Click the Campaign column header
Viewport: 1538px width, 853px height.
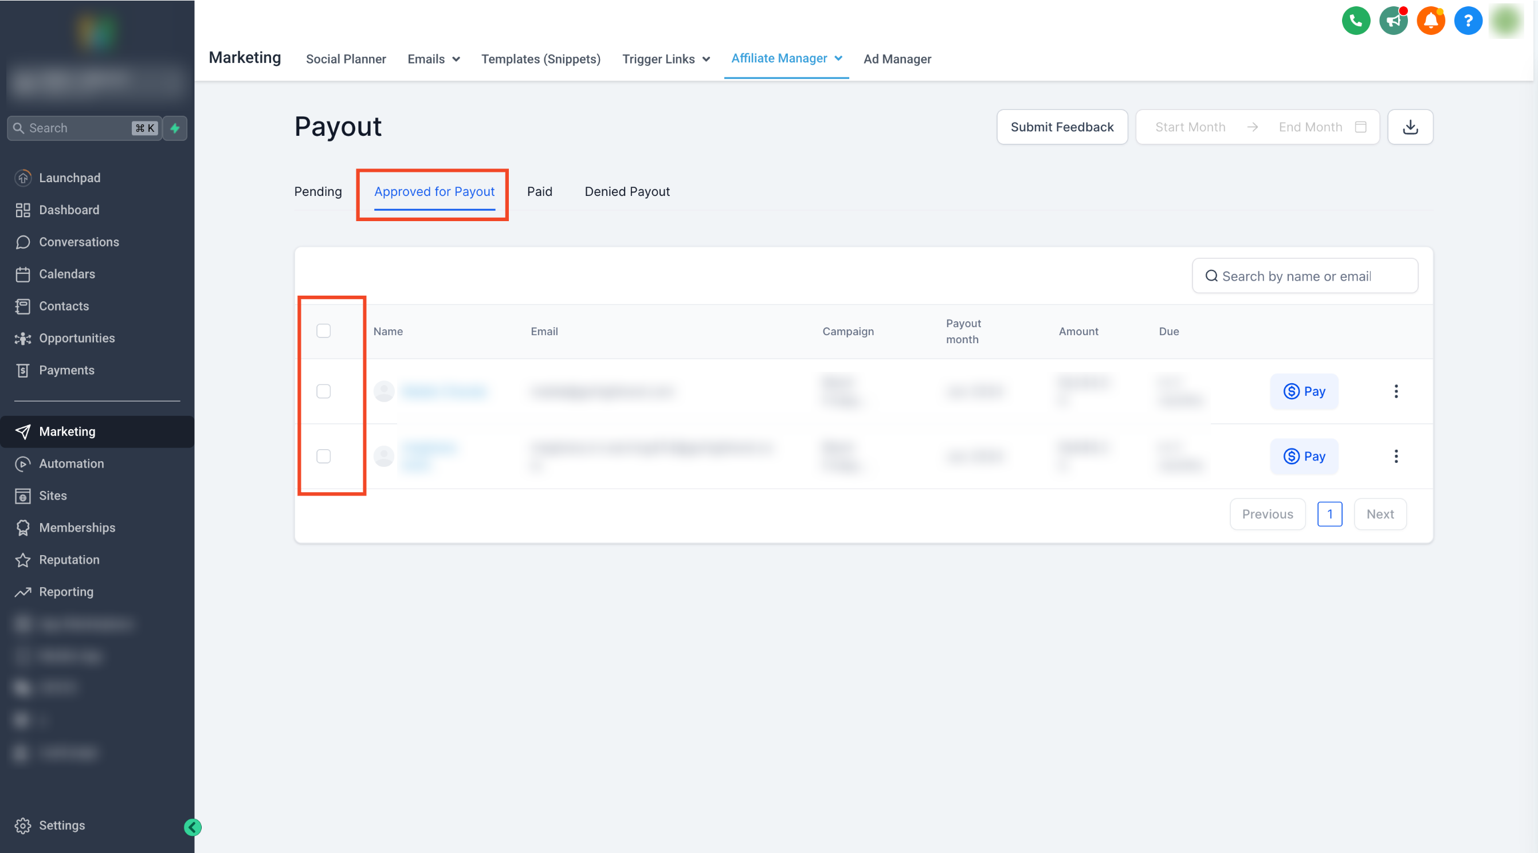pos(848,331)
